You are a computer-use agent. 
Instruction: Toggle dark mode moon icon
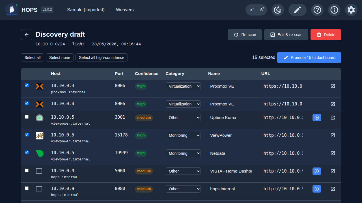pyautogui.click(x=278, y=10)
